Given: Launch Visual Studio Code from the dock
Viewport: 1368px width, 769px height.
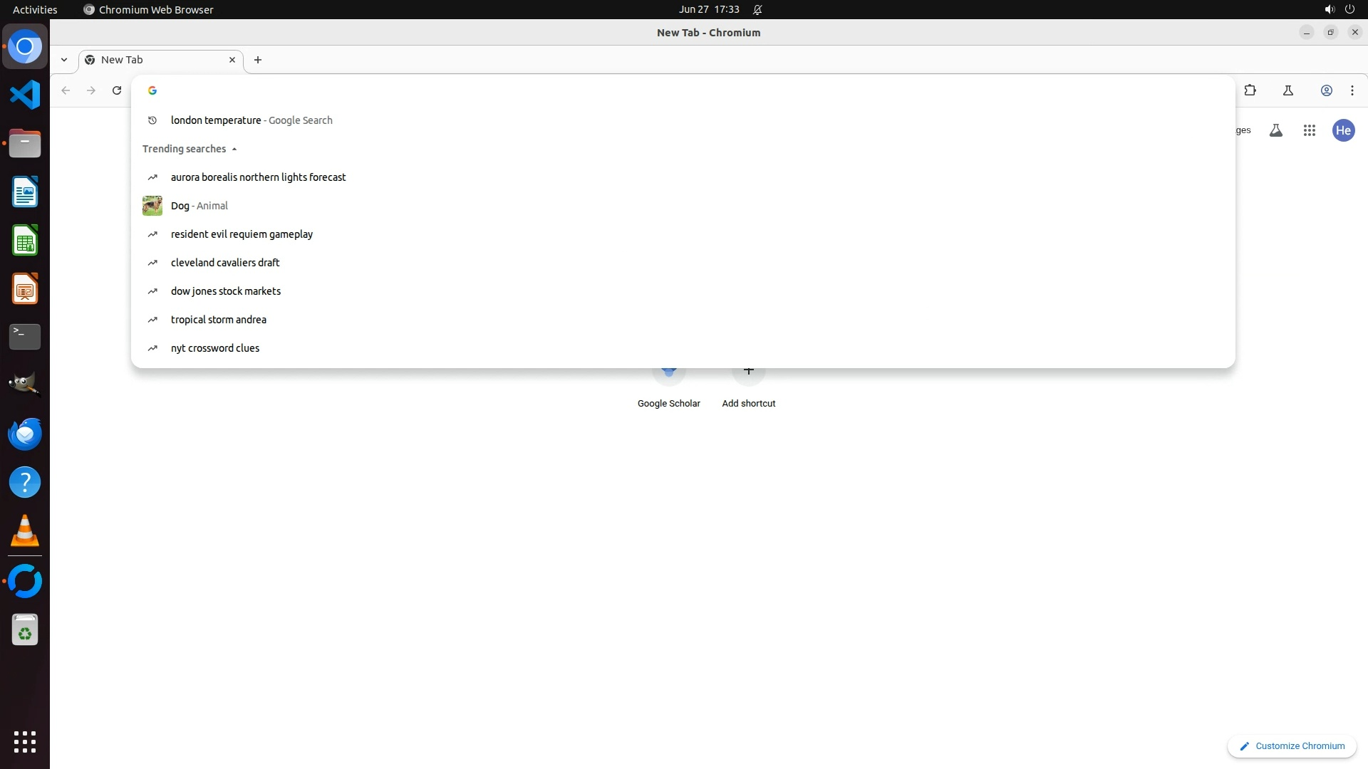Looking at the screenshot, I should tap(25, 95).
